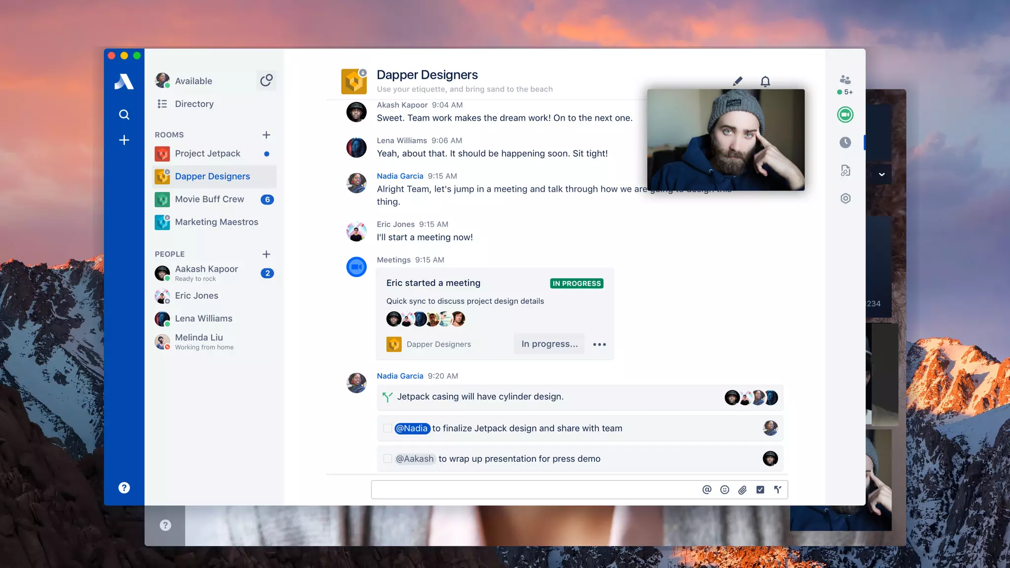1010x568 pixels.
Task: Open the help question mark icon
Action: pyautogui.click(x=124, y=488)
